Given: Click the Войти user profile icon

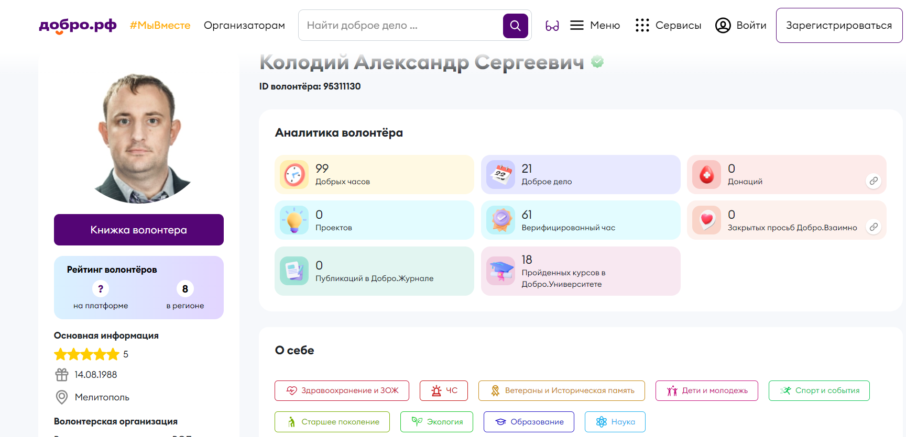Looking at the screenshot, I should tap(723, 25).
